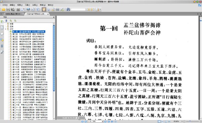Switch to the first document tab
The width and height of the screenshot is (202, 123).
pyautogui.click(x=13, y=14)
